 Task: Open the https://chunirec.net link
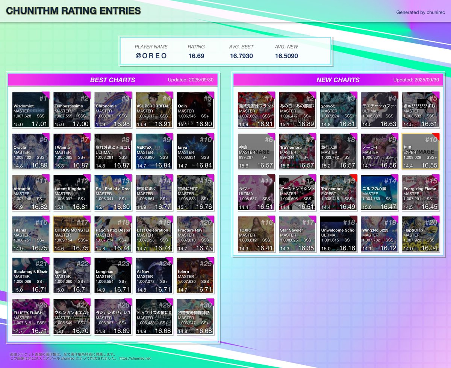(x=135, y=359)
